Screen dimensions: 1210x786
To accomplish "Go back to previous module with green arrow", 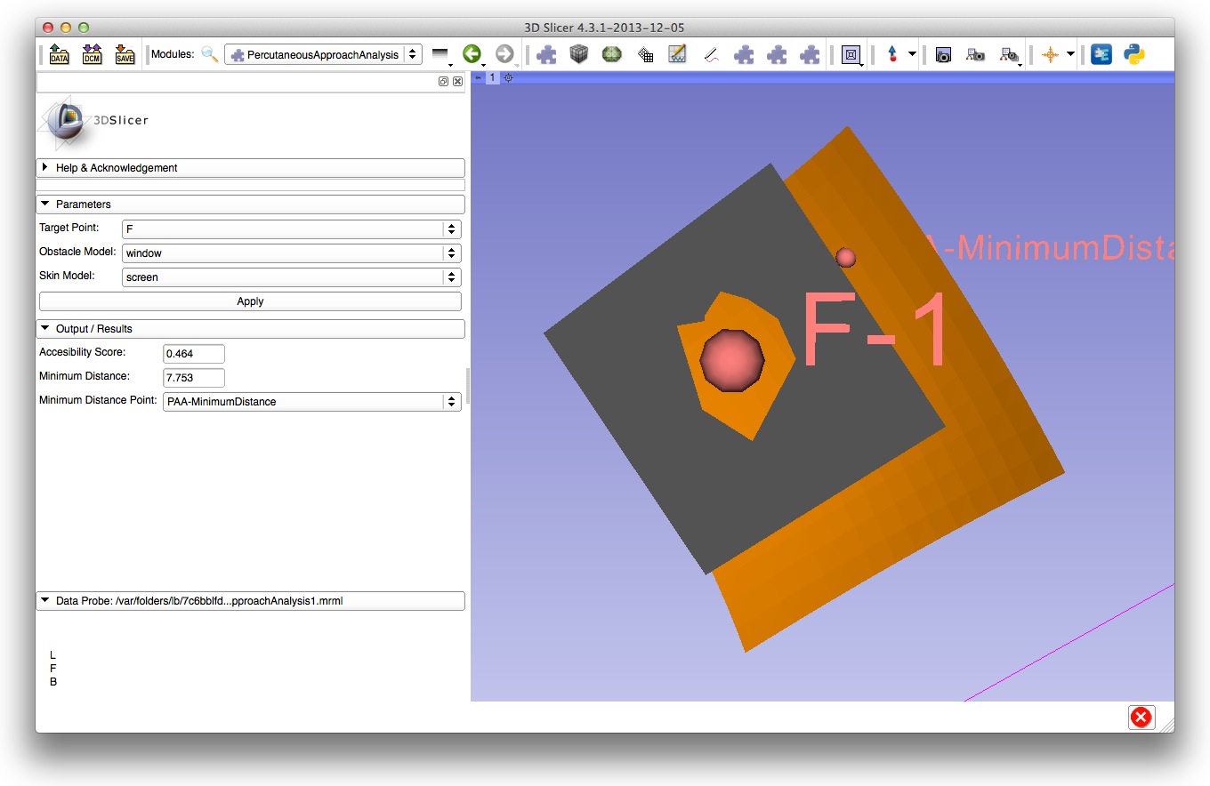I will [x=472, y=55].
